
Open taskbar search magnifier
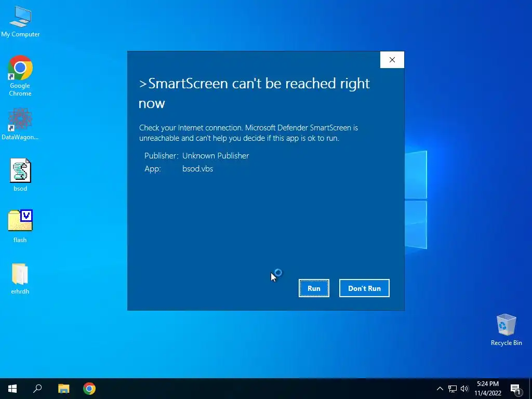[x=37, y=389]
